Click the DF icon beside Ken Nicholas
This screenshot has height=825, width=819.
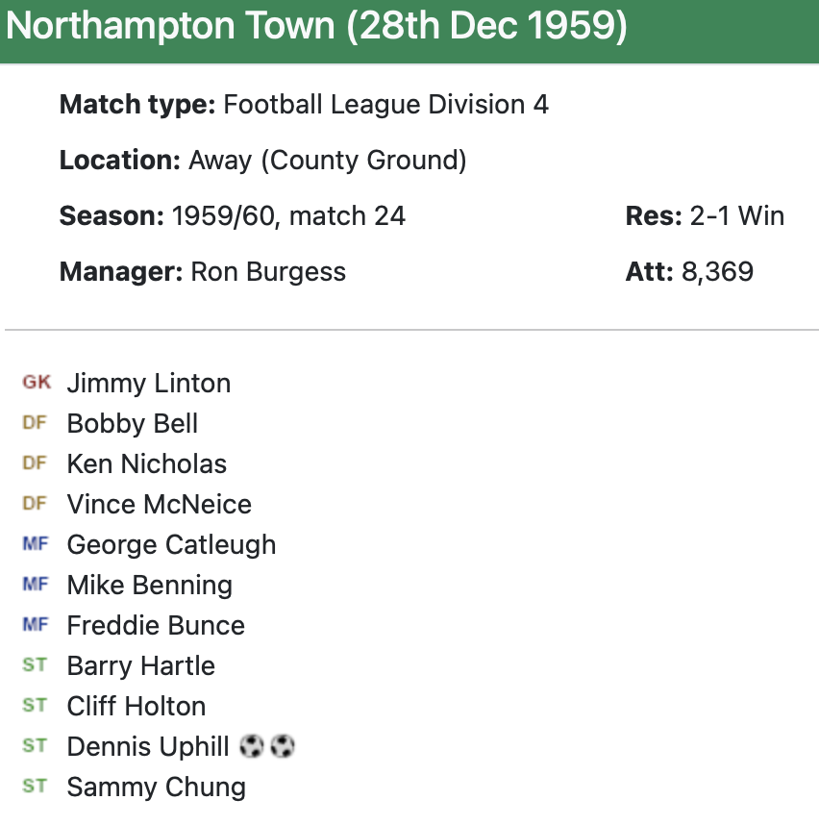pos(35,463)
